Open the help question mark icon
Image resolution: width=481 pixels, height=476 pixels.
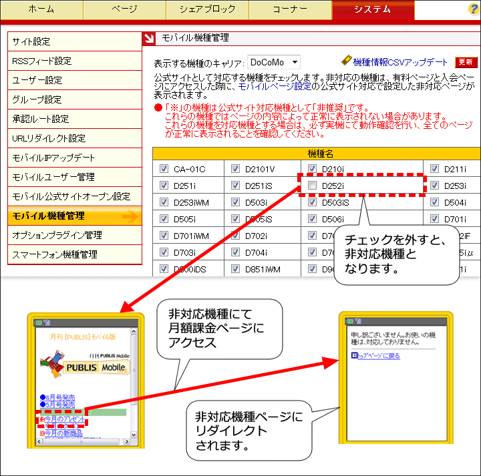coord(474,9)
